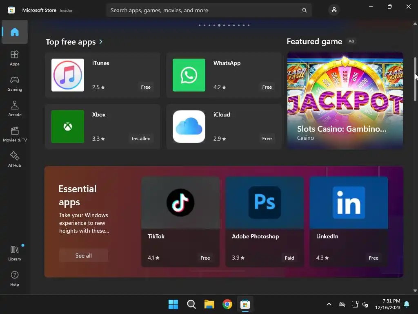Click the TikTok 4.1 star rating
This screenshot has width=418, height=314.
point(153,258)
